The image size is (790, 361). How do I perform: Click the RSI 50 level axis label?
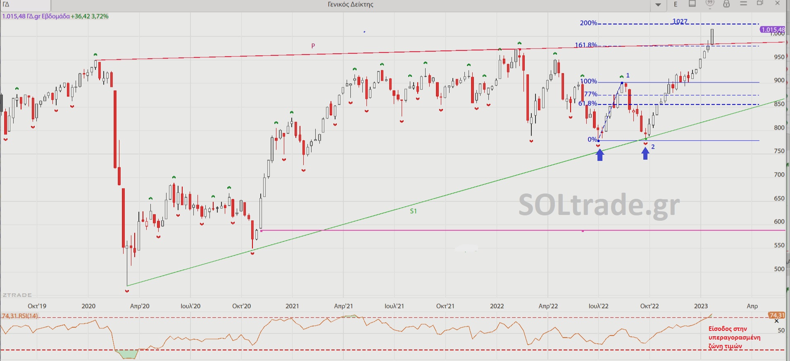(x=781, y=330)
